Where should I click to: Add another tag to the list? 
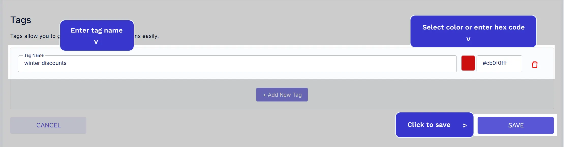click(x=282, y=94)
